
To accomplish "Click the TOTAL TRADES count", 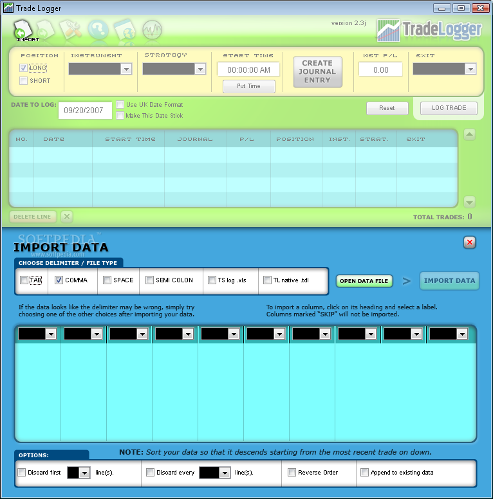I will click(x=470, y=217).
